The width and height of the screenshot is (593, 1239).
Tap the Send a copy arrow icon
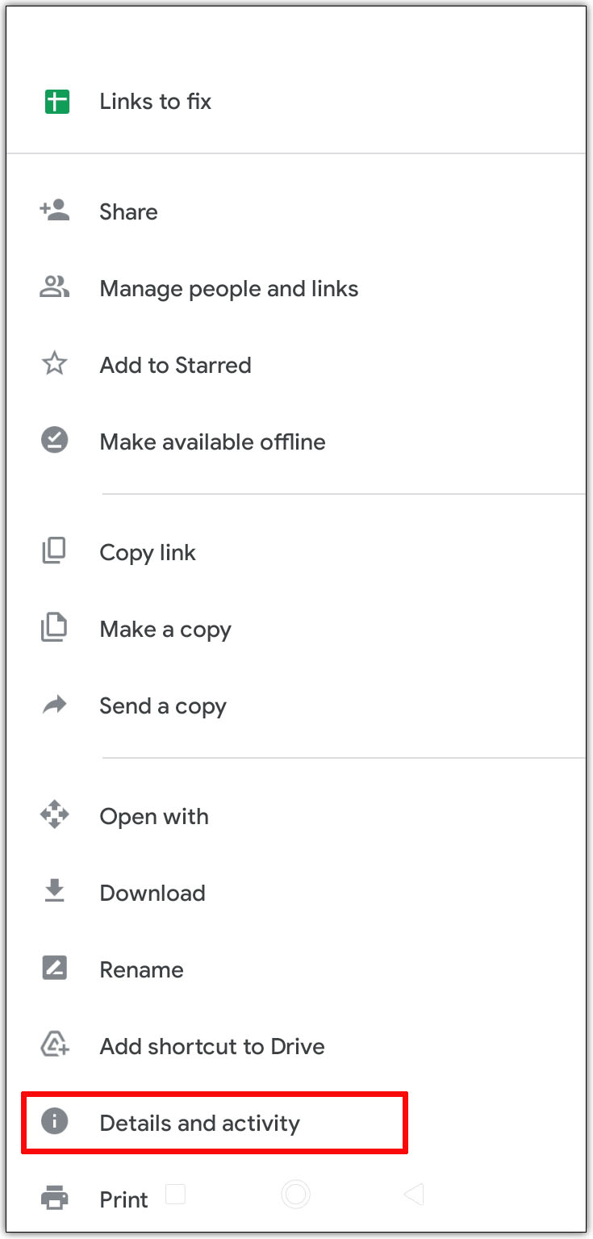[55, 706]
